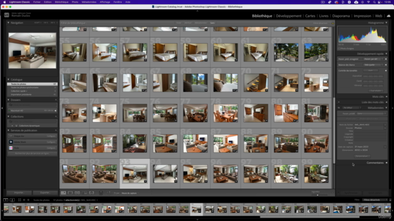
Task: Open the Balance des blancs dropdown
Action: (373, 65)
